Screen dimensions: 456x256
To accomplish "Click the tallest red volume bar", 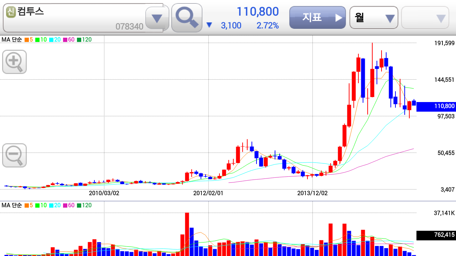I will [x=187, y=234].
